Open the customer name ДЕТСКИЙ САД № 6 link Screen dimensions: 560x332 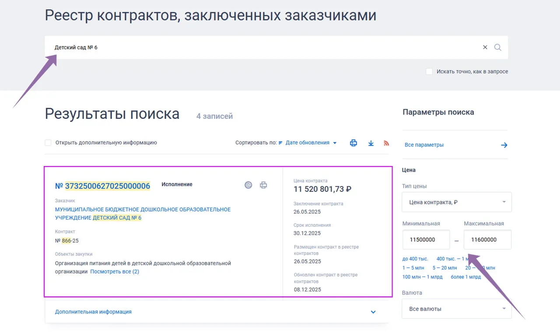point(143,214)
